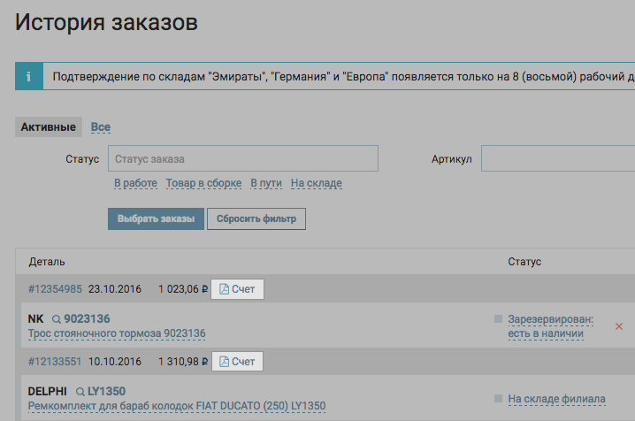Open Счет PDF for order #12133551
Screen dimensions: 635x421
pos(237,362)
